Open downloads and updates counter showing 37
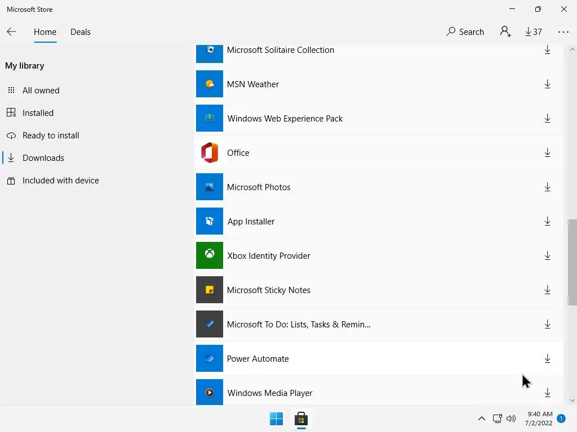The width and height of the screenshot is (577, 432). coord(533,32)
